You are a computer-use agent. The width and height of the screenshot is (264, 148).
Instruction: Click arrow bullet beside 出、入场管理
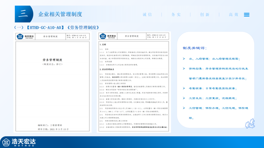coord(184,58)
